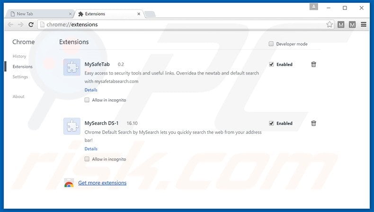Open Settings in the sidebar

point(20,77)
